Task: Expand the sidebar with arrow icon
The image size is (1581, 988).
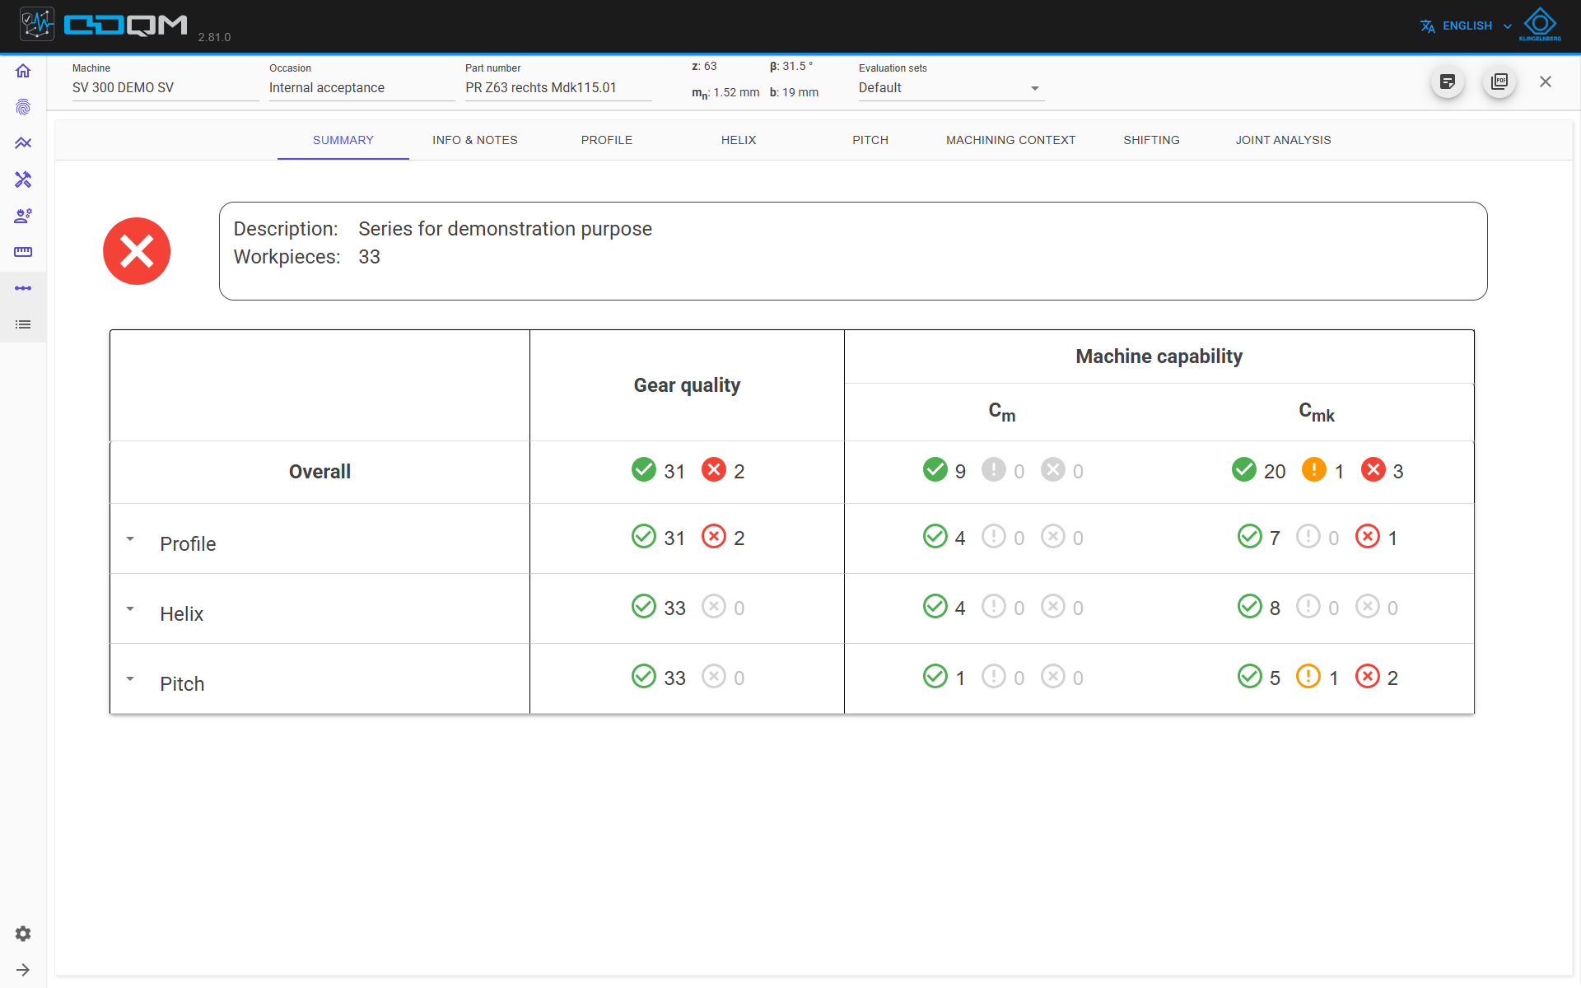Action: [x=23, y=970]
